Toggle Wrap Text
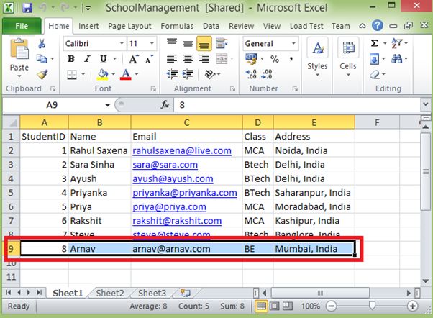 [x=222, y=43]
